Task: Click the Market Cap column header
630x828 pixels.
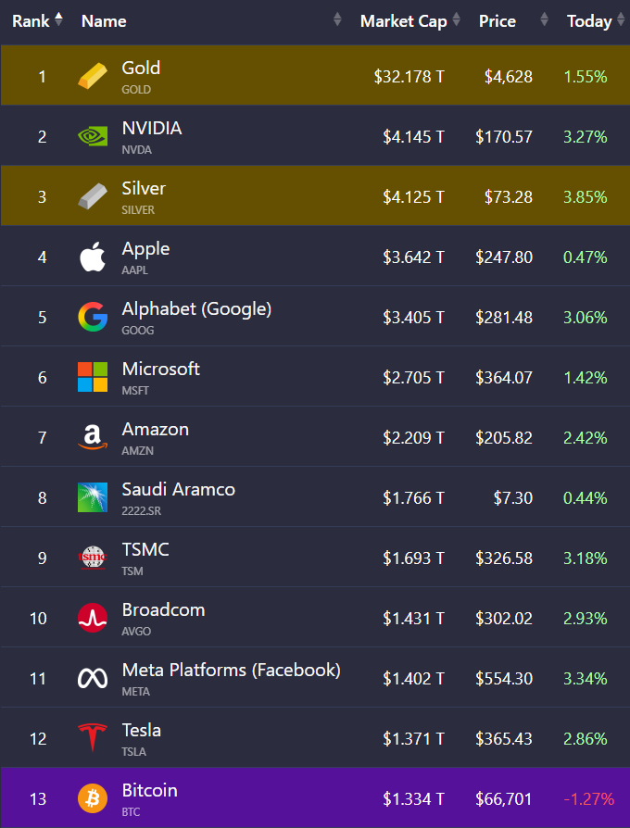Action: tap(403, 21)
